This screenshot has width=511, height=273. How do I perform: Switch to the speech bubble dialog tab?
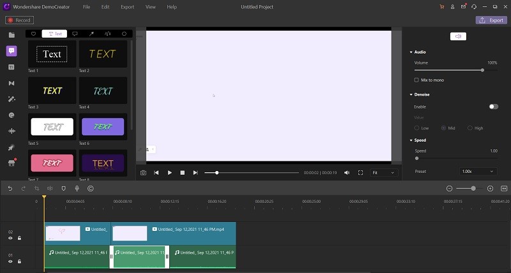[75, 34]
